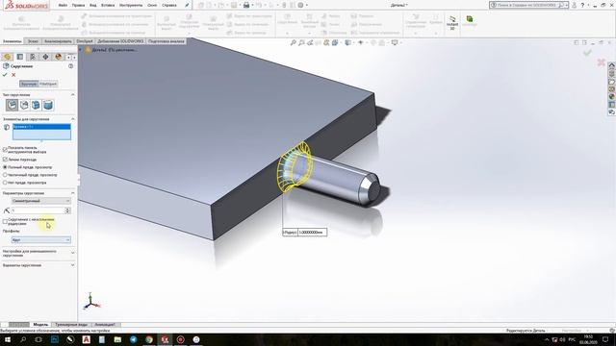Click the SOLIDWORKS help search field
This screenshot has height=346, width=616.
pyautogui.click(x=527, y=5)
